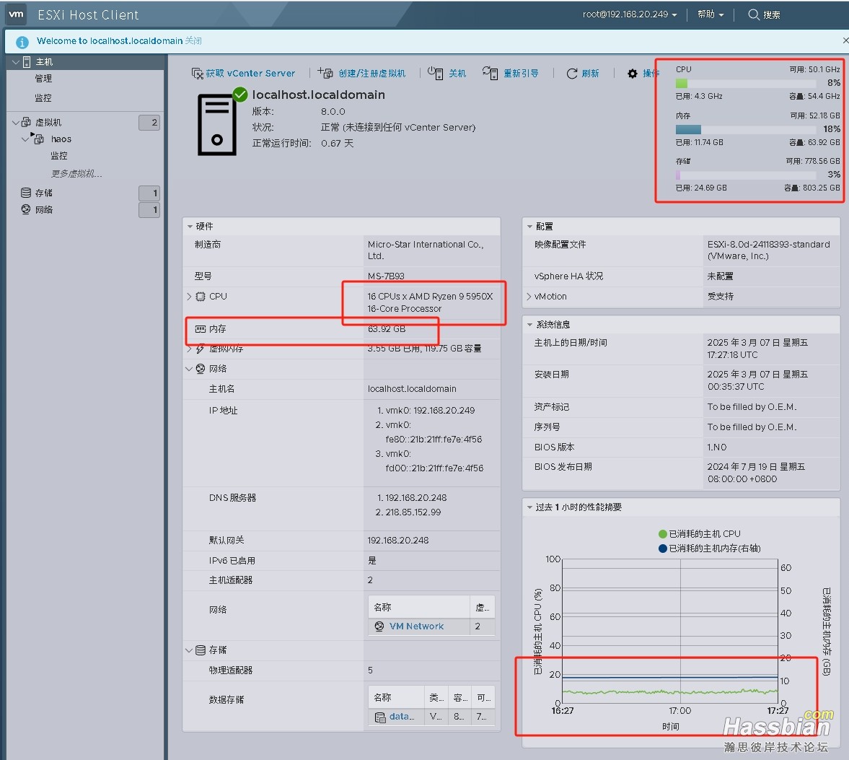Click the ESXi-8.0d-24118393-standard value

coord(769,250)
